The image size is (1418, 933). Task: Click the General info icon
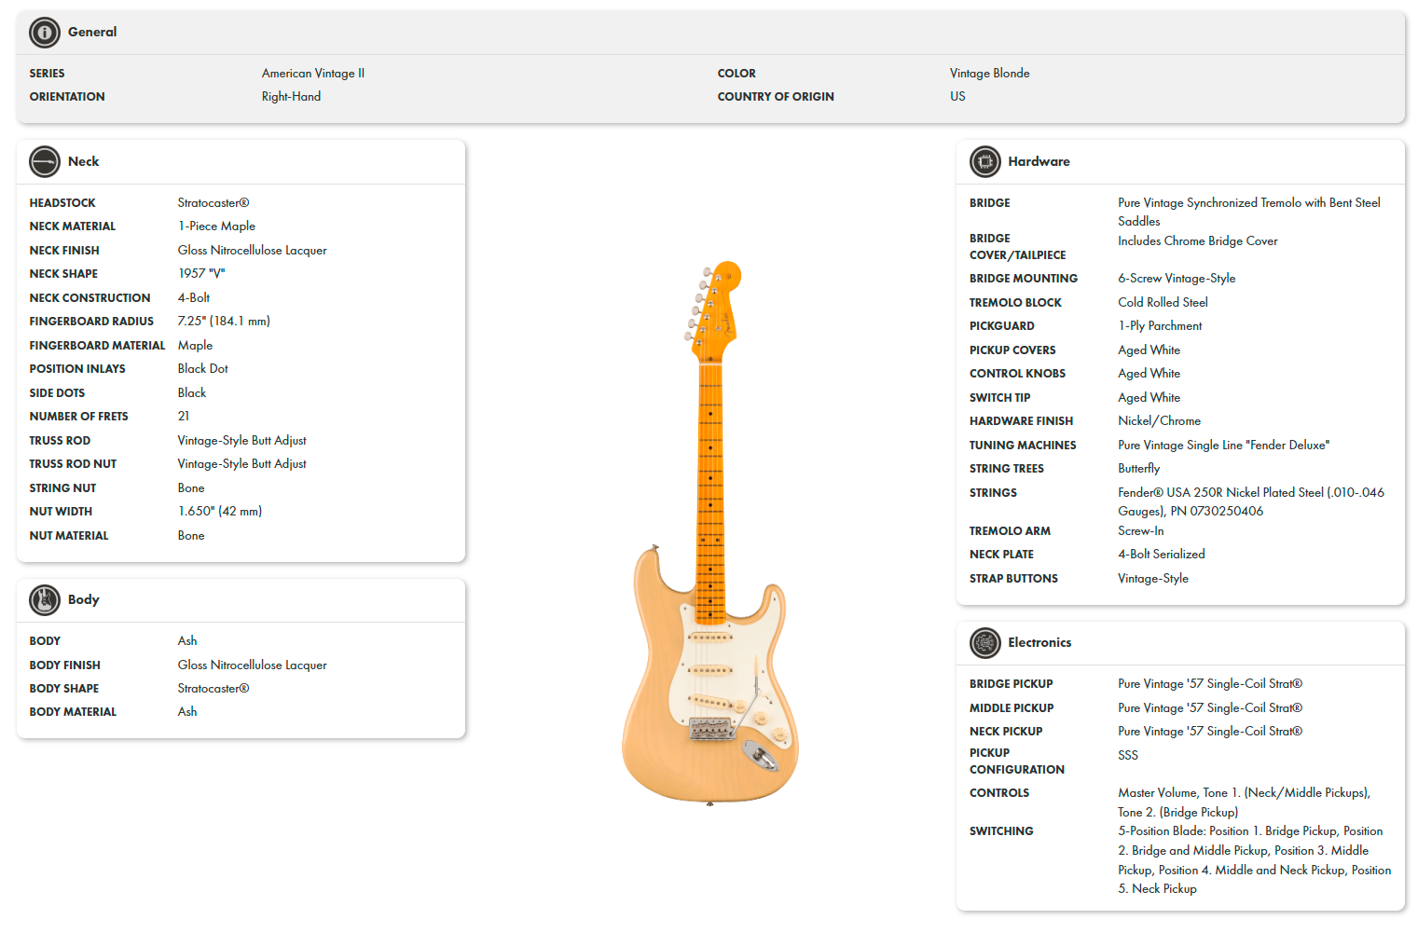(x=45, y=33)
